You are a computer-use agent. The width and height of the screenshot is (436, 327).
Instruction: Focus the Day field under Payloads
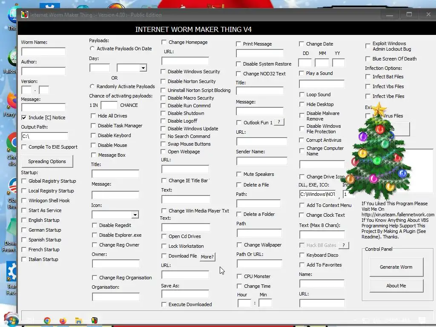tap(100, 68)
